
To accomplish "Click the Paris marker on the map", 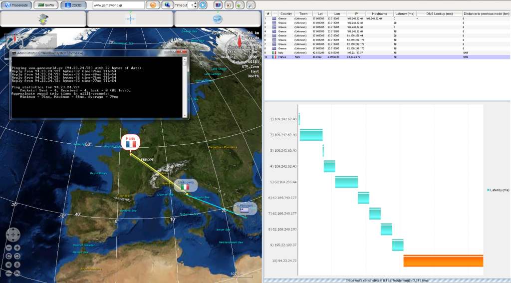I will 131,141.
